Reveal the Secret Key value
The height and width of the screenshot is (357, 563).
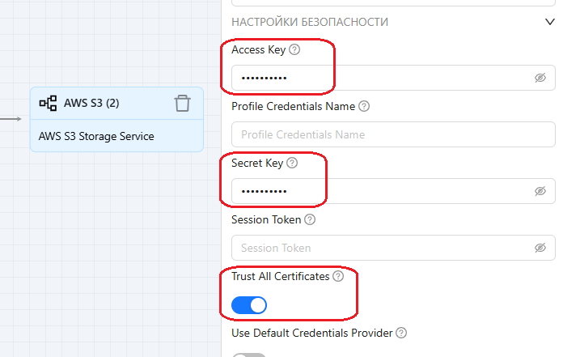point(541,191)
